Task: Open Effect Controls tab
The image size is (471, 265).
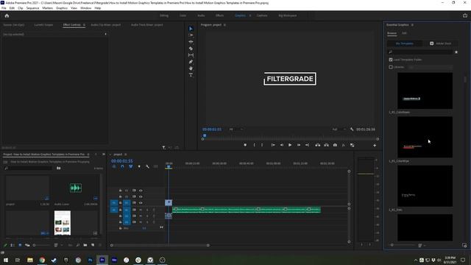Action: pos(72,25)
